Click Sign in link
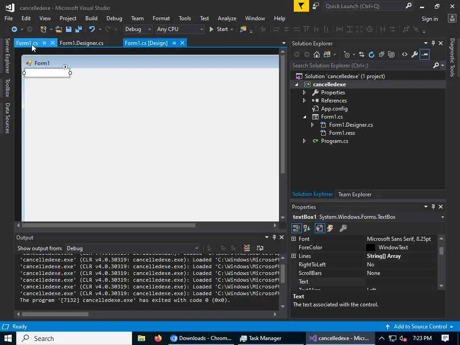Screen dimensions: 460x345 pos(429,19)
